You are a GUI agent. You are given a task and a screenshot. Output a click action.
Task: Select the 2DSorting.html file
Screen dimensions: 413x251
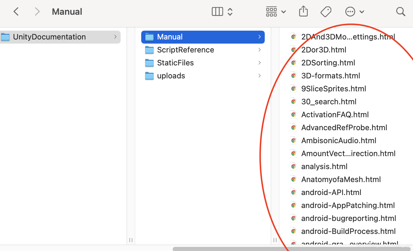328,63
